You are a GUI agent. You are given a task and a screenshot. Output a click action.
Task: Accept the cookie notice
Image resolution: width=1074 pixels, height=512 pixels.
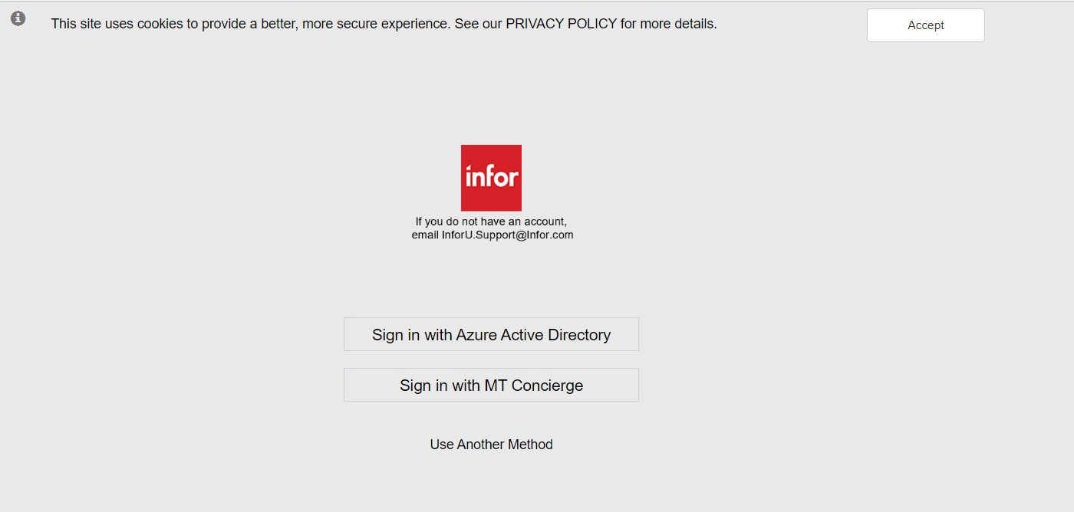point(925,25)
